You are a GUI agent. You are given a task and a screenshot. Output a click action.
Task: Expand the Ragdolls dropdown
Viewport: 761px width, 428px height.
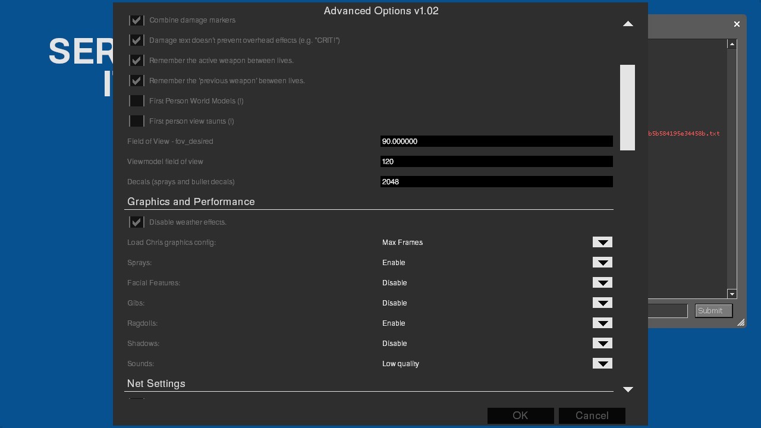pyautogui.click(x=602, y=323)
